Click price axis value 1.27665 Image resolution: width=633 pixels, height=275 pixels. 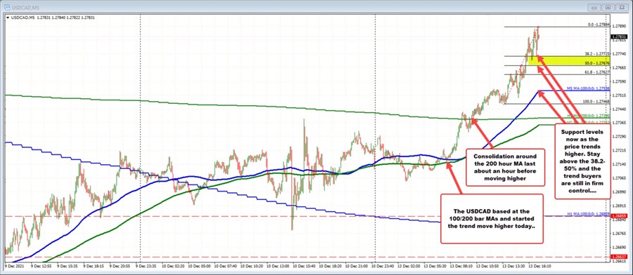(x=619, y=67)
